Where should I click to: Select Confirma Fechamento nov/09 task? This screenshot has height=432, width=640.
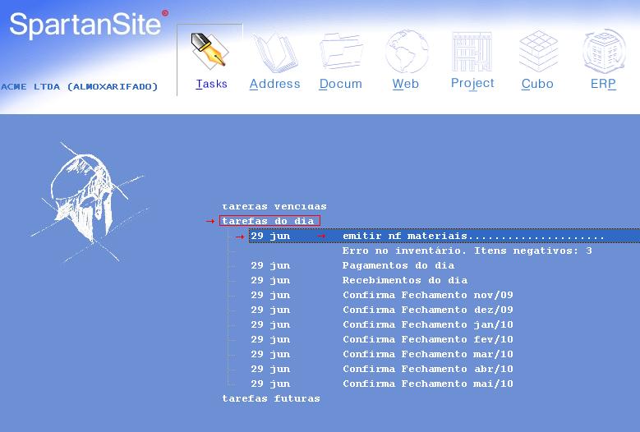(x=427, y=296)
